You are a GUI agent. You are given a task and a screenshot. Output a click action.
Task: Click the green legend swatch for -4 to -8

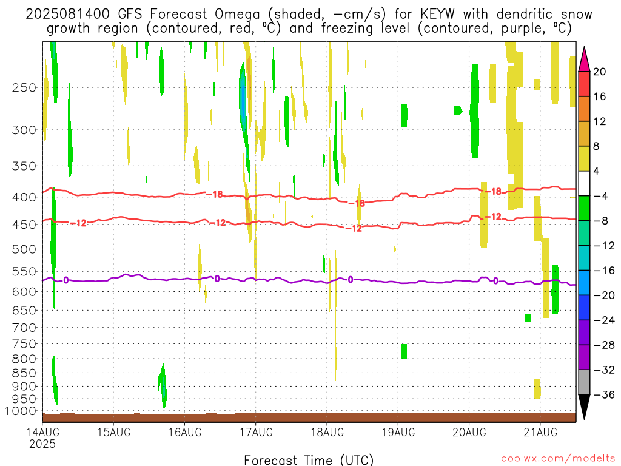[584, 208]
